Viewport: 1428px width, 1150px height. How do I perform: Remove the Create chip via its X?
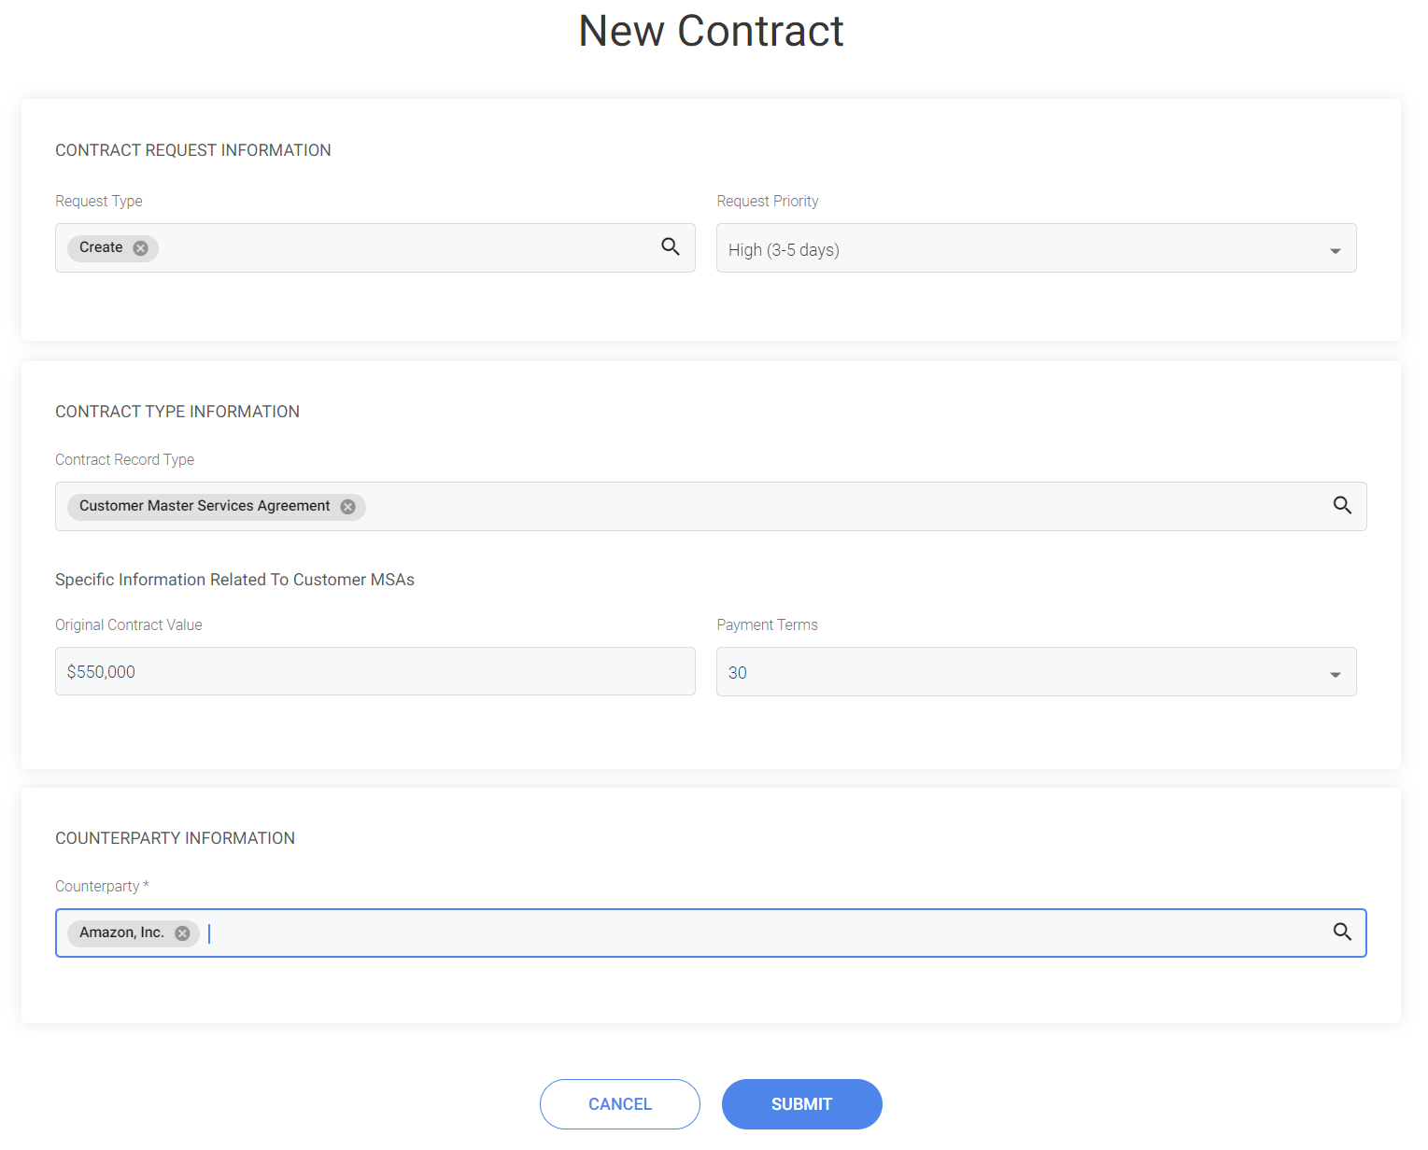pyautogui.click(x=140, y=248)
